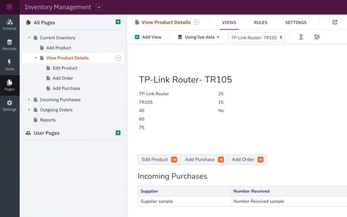Click the purple asterisk app logo
Viewport: 347px width, 217px height.
point(10,7)
